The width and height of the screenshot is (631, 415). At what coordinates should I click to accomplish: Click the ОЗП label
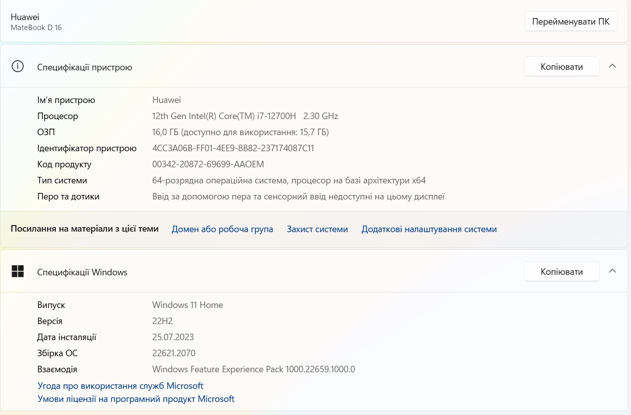(x=46, y=132)
